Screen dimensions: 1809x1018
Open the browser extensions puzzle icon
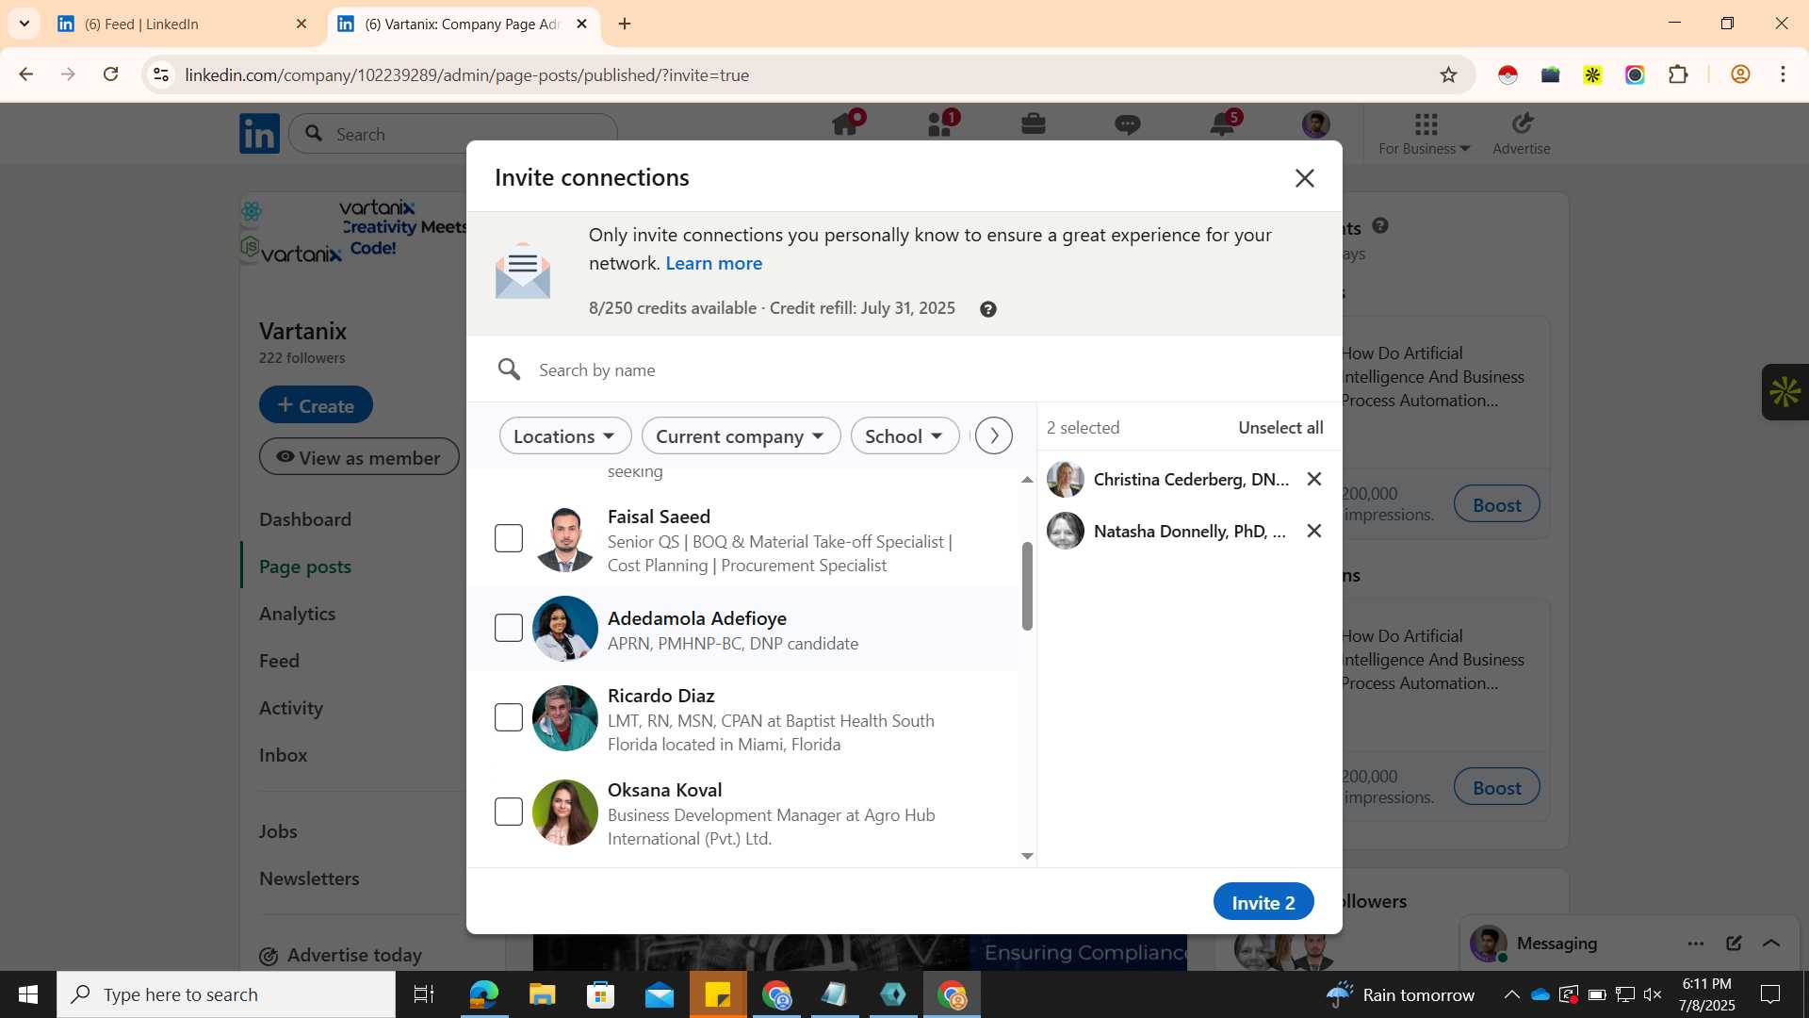coord(1678,74)
